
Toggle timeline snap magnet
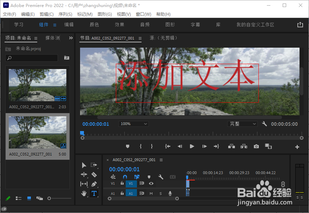125,177
